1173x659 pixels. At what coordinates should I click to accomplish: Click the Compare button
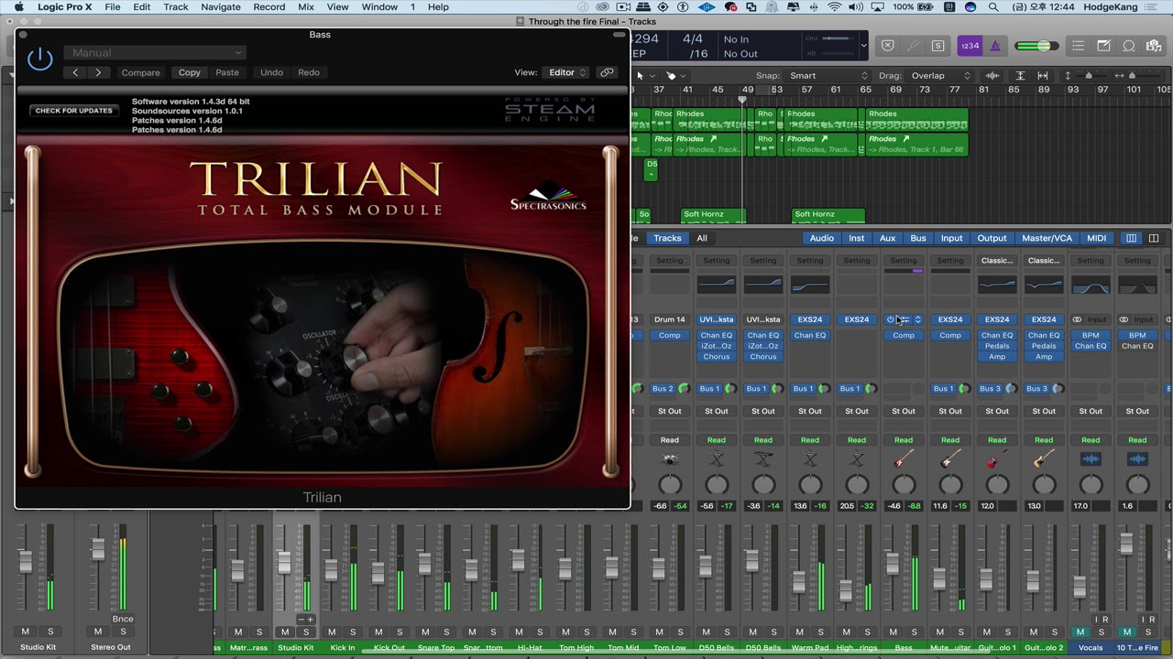pyautogui.click(x=140, y=72)
